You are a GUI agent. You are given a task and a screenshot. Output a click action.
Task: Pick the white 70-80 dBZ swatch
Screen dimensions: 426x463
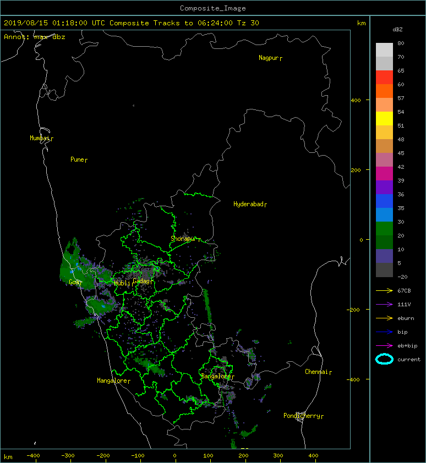(384, 49)
